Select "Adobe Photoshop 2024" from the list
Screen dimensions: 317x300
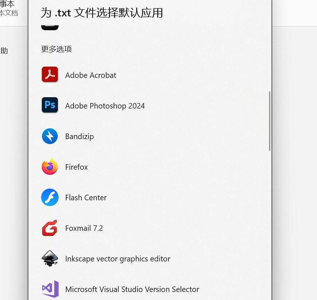pos(150,106)
